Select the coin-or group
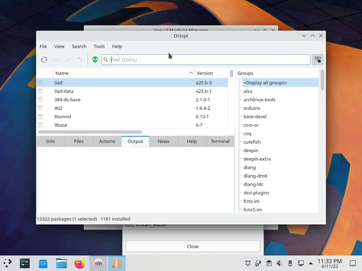This screenshot has width=362, height=271. 251,125
